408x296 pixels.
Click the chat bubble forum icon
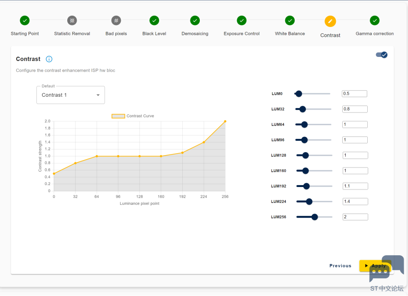(386, 269)
